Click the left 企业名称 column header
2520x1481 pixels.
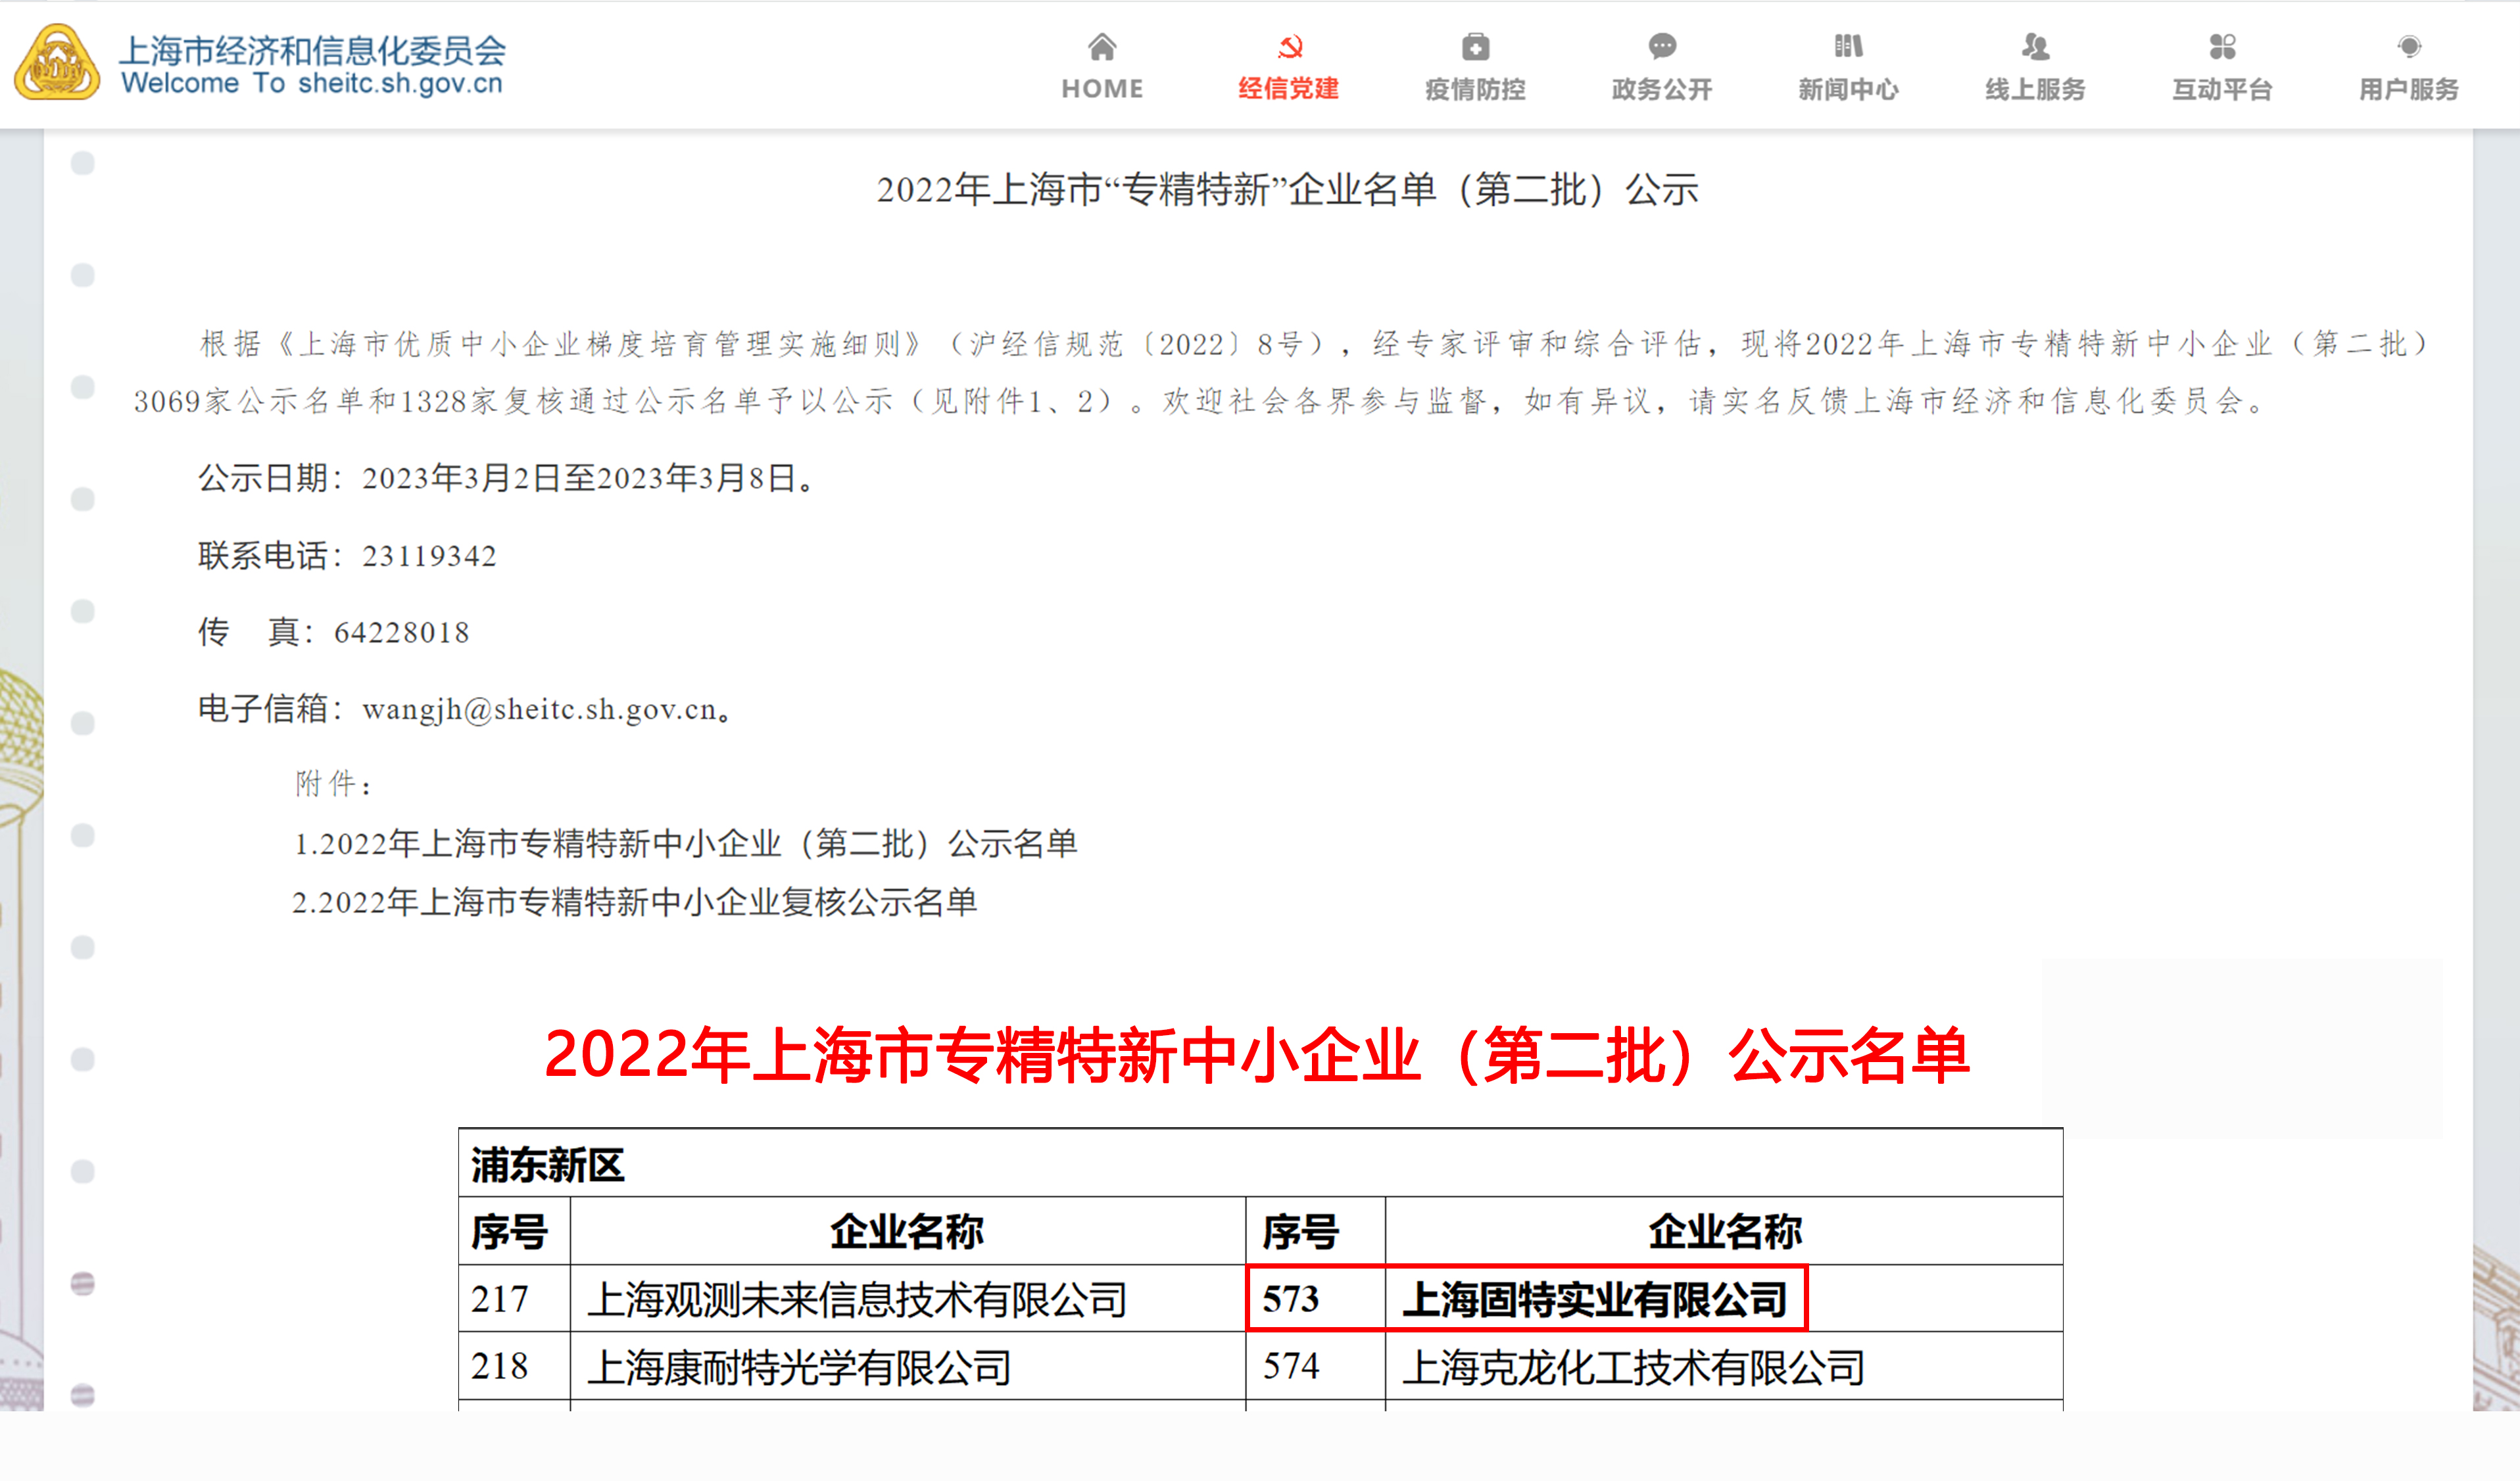coord(907,1232)
